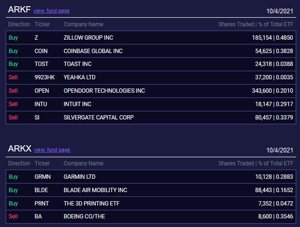The image size is (300, 227).
Task: Select the TOST ticker
Action: [41, 64]
